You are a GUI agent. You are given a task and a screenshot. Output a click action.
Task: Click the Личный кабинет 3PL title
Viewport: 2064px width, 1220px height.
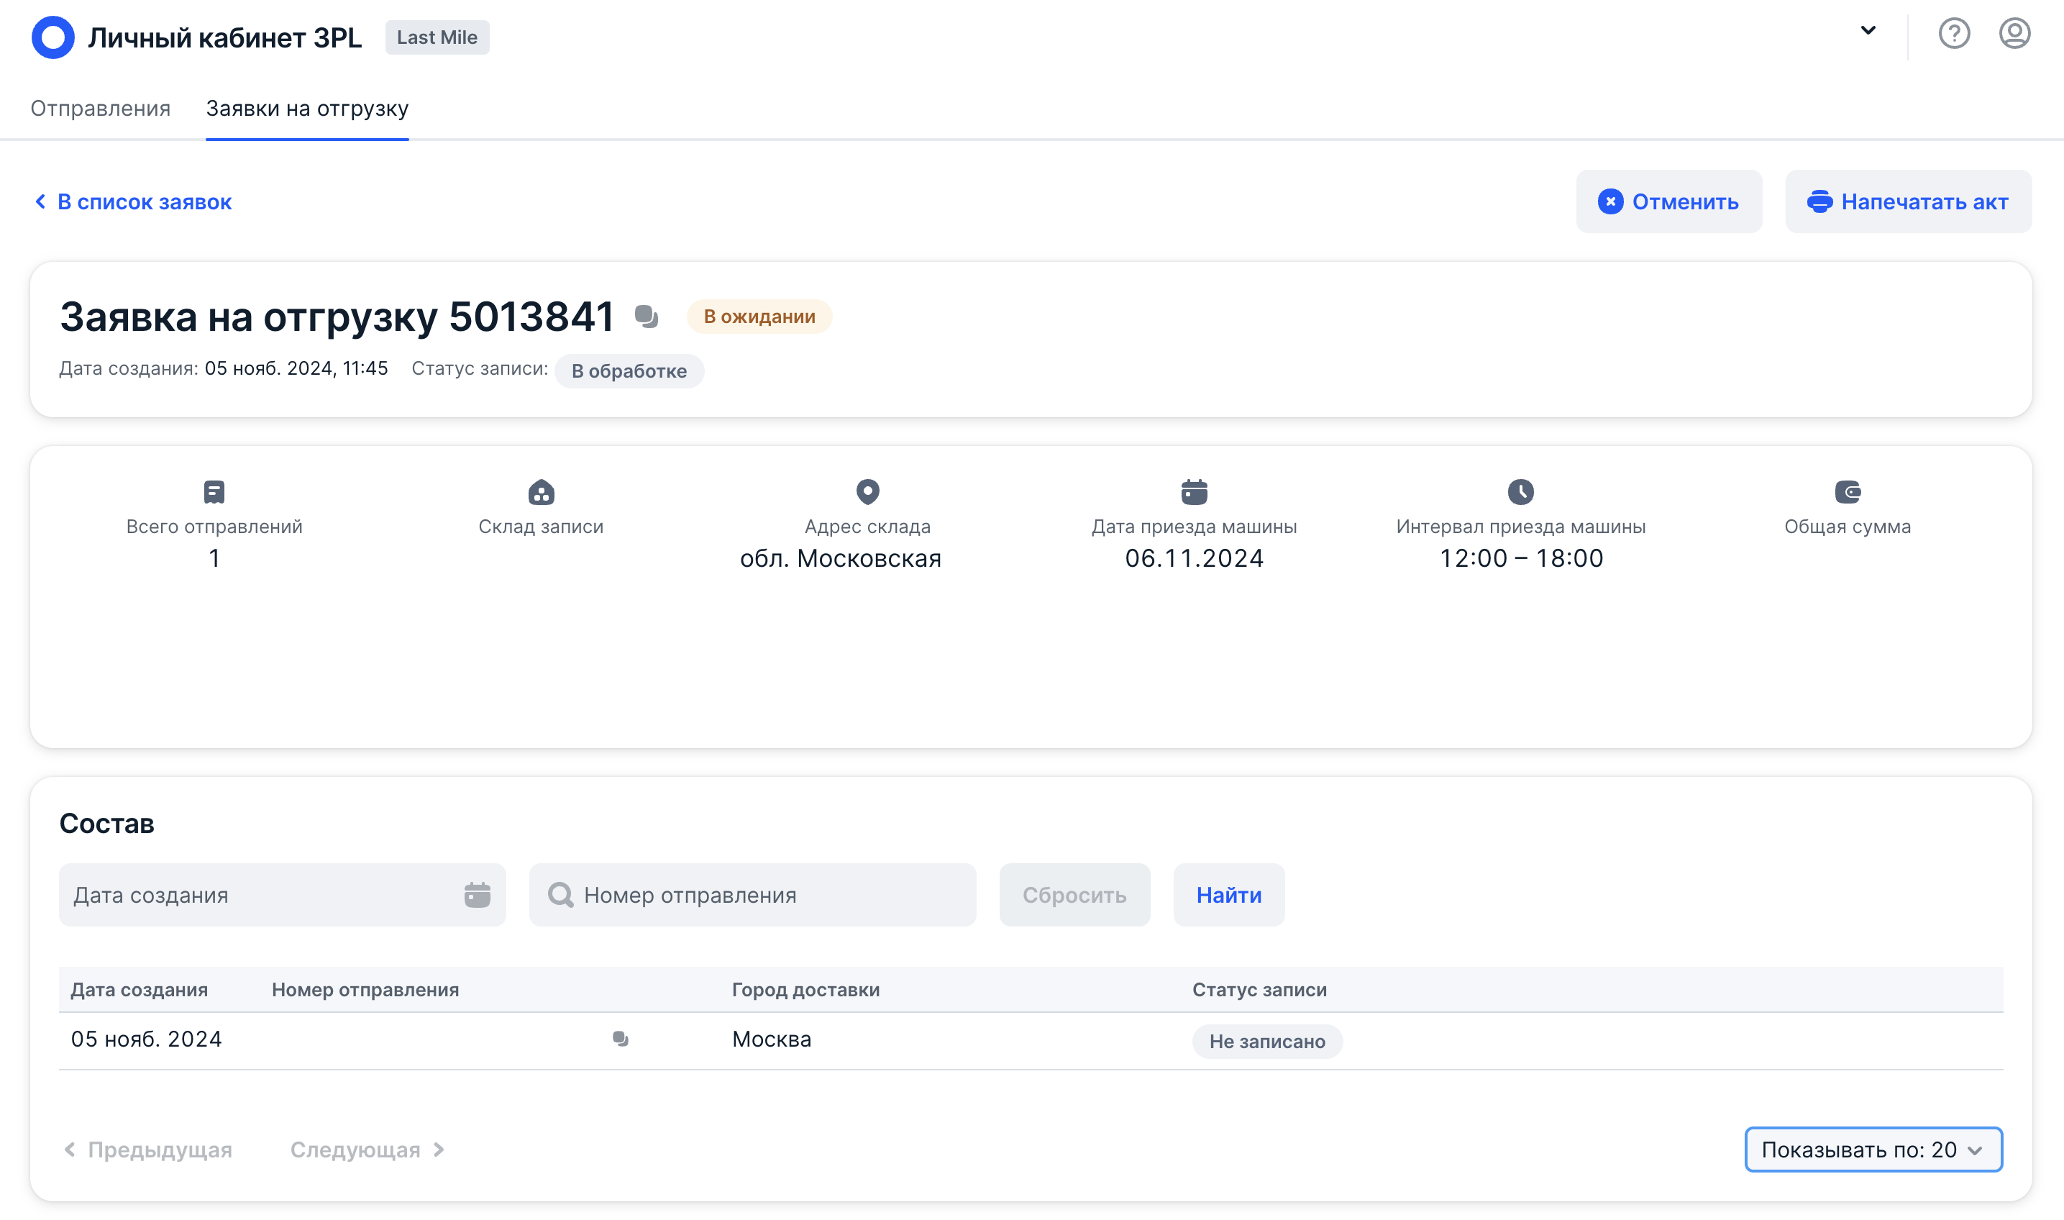(225, 37)
